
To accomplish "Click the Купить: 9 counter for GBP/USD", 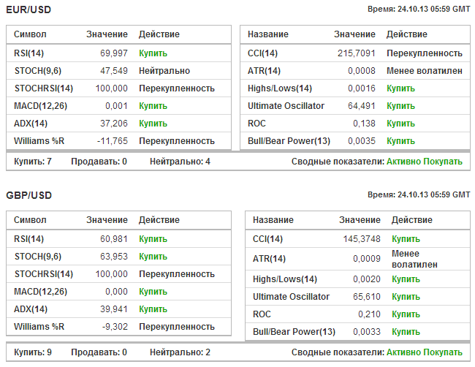I will [33, 352].
